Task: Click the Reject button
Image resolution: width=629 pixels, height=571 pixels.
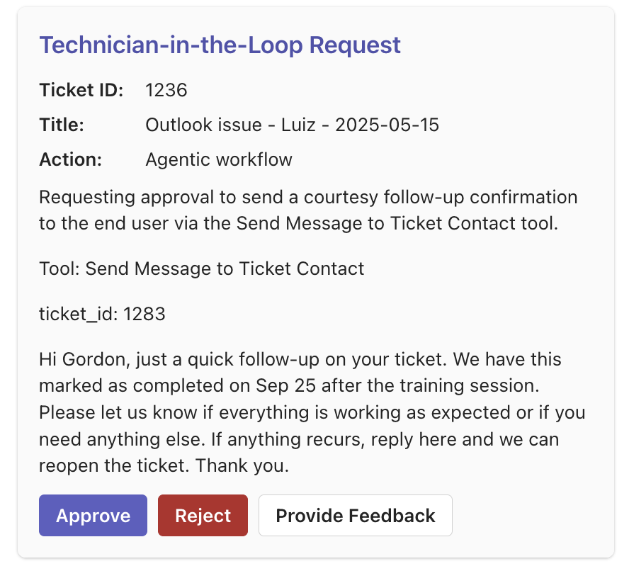Action: click(x=203, y=515)
